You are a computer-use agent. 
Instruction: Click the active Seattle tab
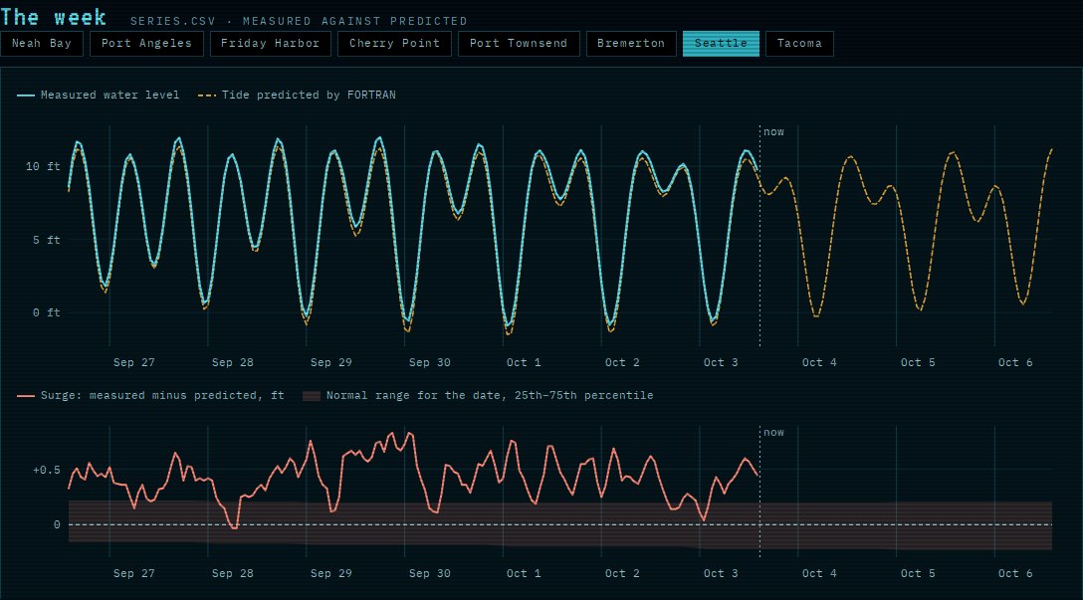pos(721,44)
